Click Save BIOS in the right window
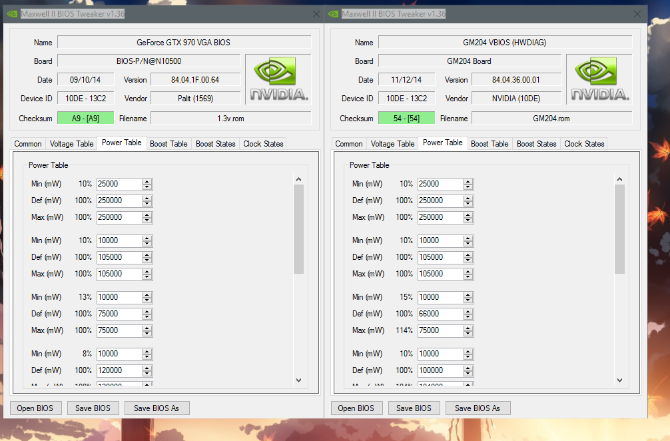 click(x=414, y=408)
